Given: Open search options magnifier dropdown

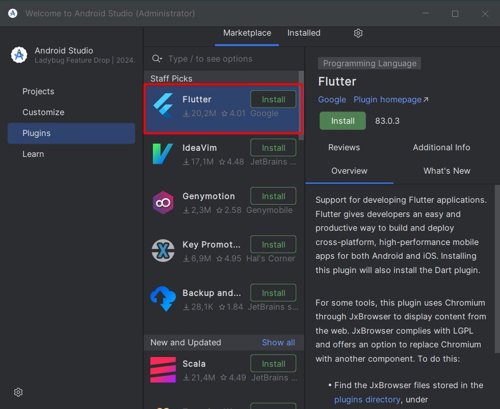Looking at the screenshot, I should pos(157,59).
